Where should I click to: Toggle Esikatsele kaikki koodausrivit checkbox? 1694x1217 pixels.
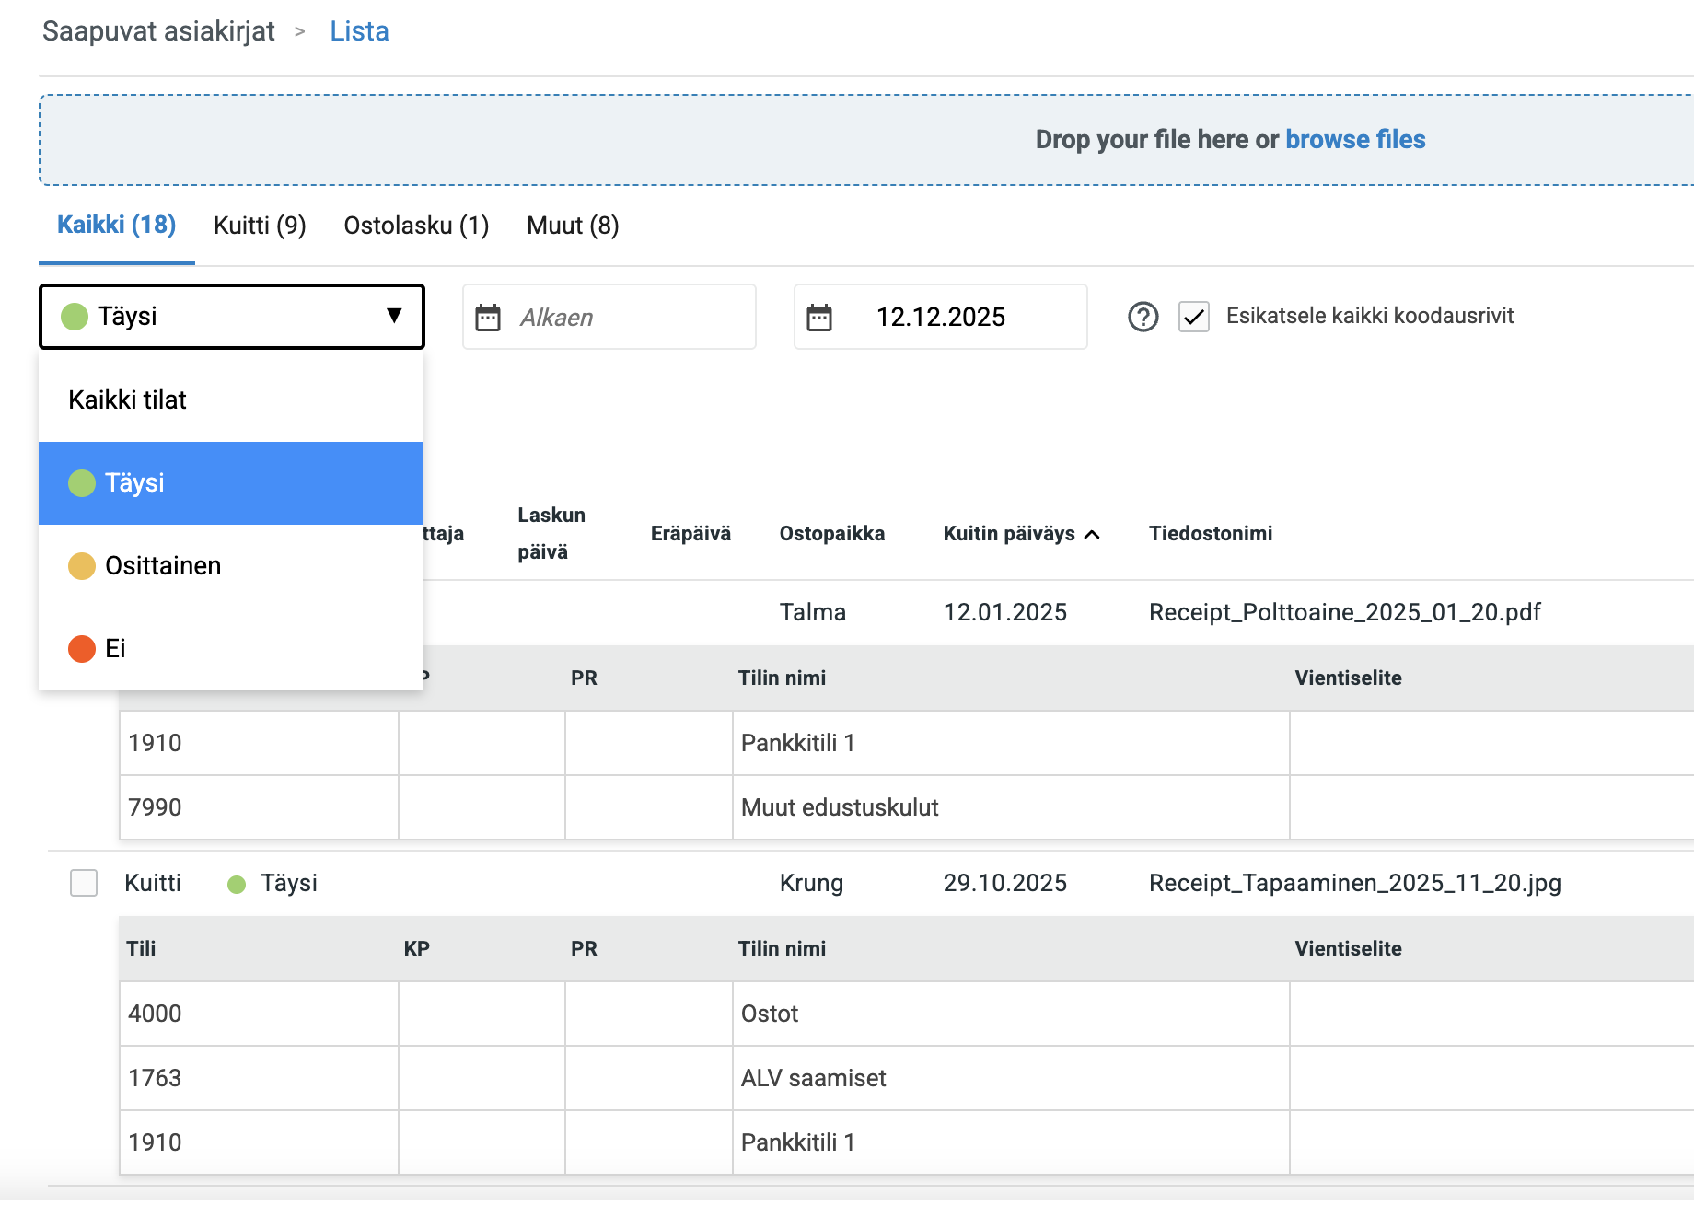[x=1194, y=317]
